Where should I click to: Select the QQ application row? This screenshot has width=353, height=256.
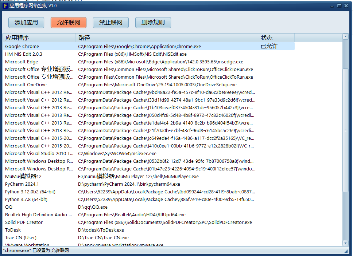[9, 207]
